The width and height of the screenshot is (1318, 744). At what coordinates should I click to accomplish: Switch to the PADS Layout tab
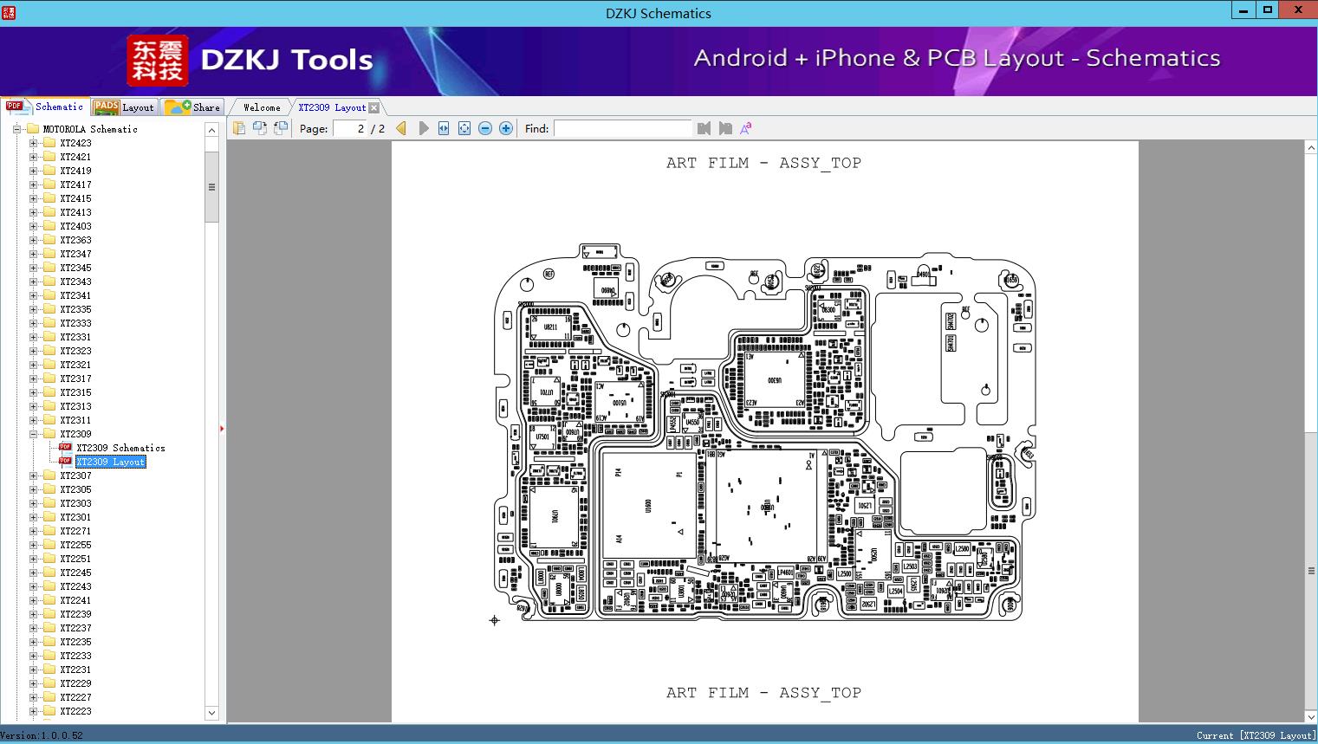pos(124,107)
